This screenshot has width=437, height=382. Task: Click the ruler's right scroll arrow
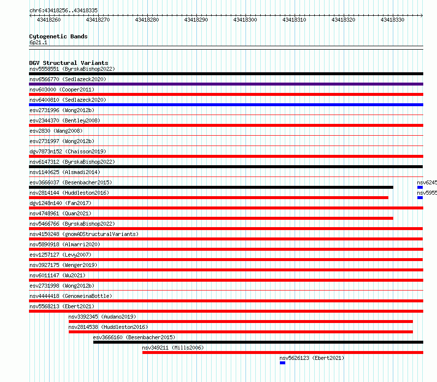click(422, 16)
